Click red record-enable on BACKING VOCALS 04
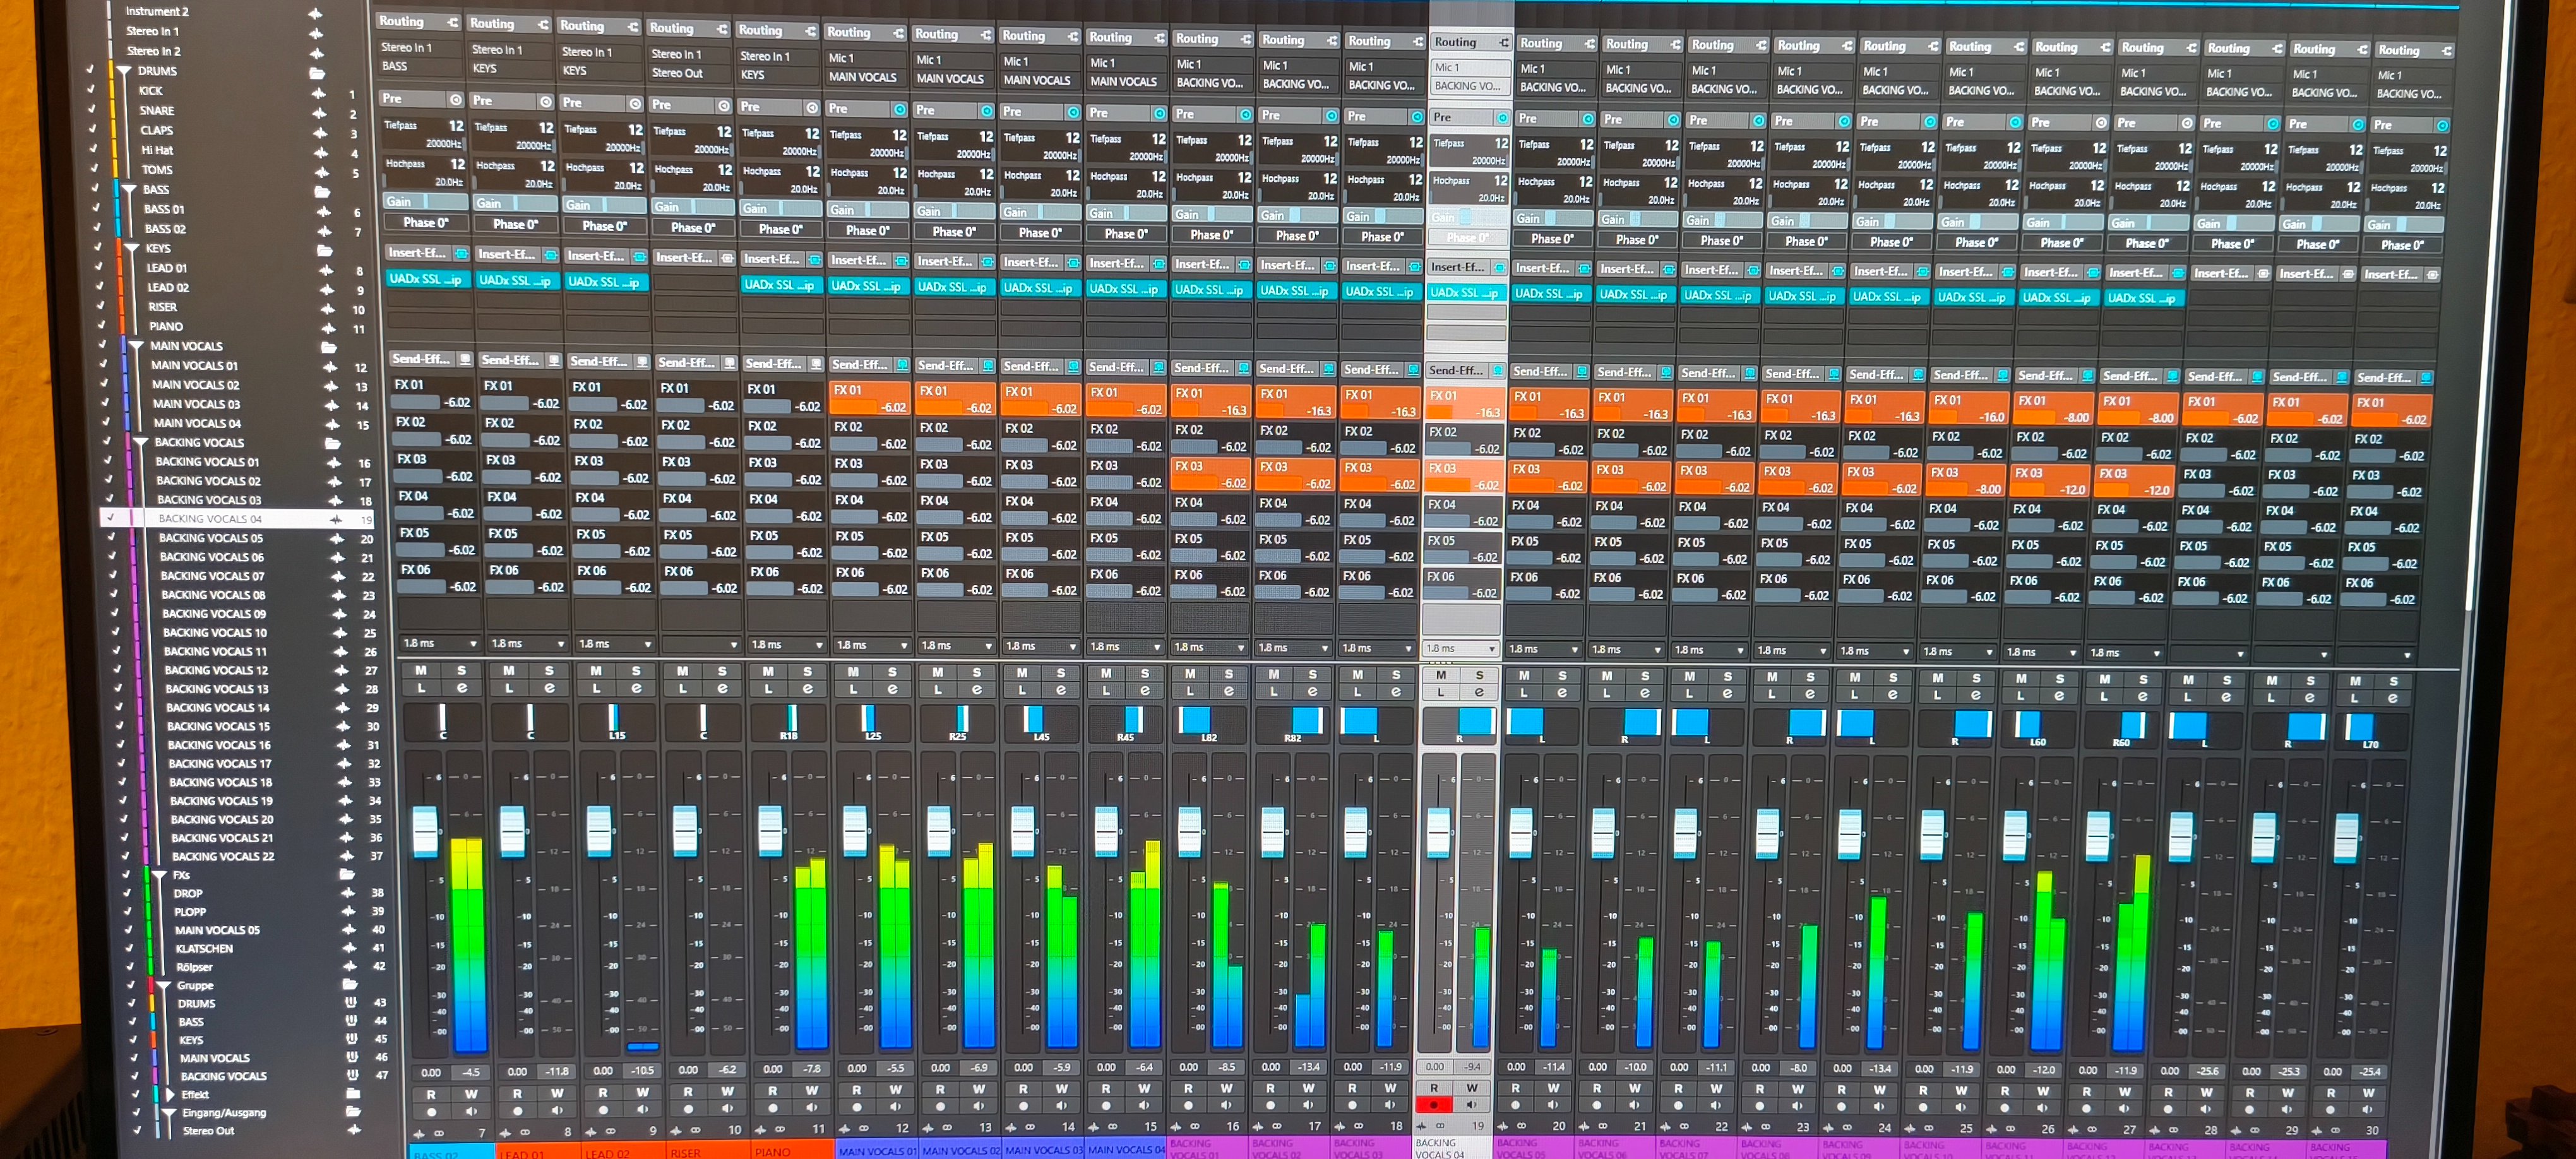 1434,1105
